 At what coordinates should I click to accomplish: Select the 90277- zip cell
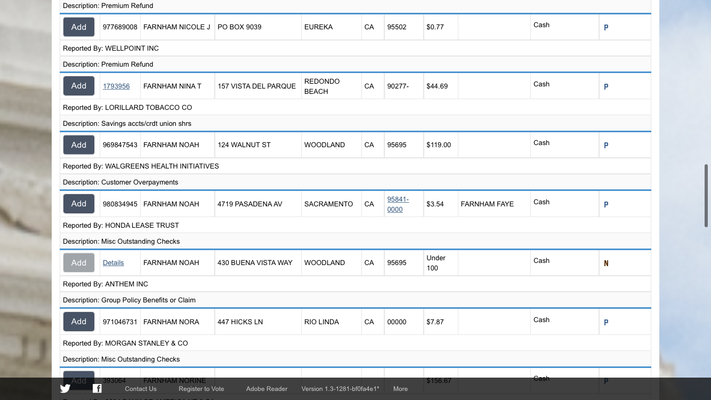(398, 86)
